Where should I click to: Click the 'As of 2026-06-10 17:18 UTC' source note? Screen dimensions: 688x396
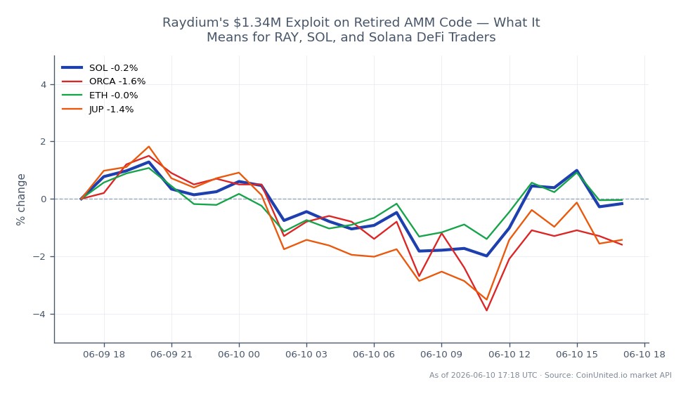pyautogui.click(x=550, y=376)
